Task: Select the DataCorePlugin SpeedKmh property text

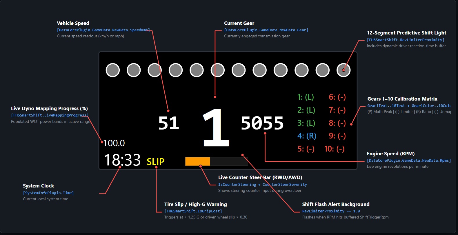Action: pos(103,30)
